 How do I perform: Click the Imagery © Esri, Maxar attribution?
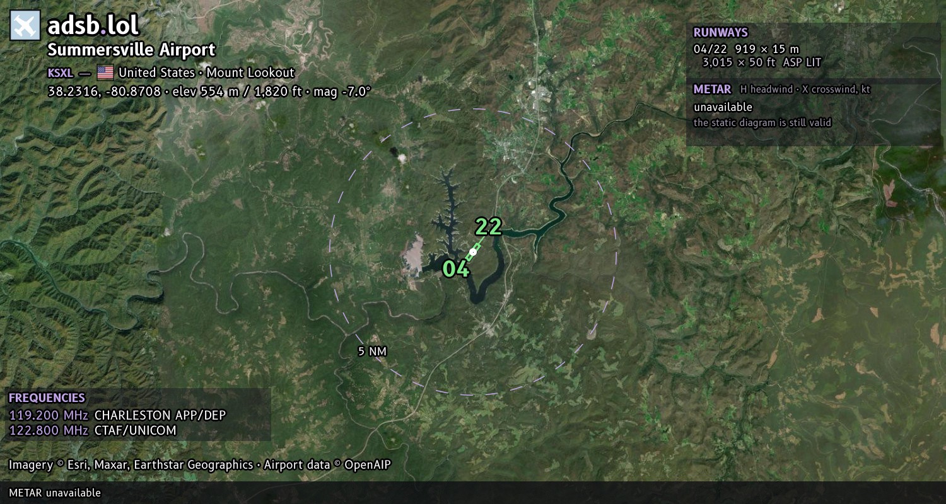(131, 465)
